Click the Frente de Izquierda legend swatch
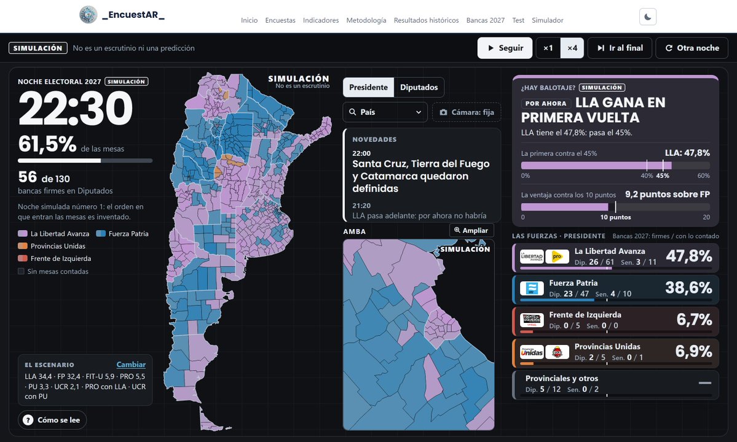Image resolution: width=737 pixels, height=442 pixels. tap(23, 258)
